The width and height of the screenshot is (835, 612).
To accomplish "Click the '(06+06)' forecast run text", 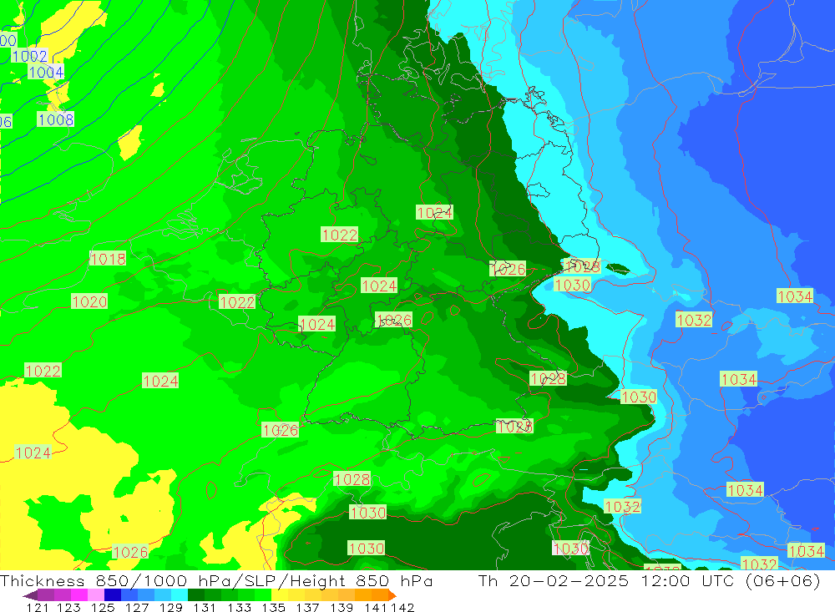I will pyautogui.click(x=783, y=580).
